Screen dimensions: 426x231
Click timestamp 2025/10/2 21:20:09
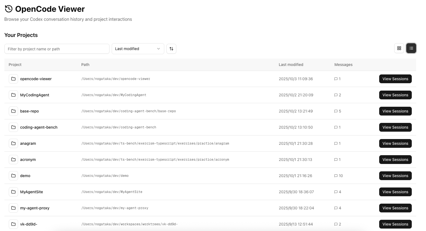point(296,95)
